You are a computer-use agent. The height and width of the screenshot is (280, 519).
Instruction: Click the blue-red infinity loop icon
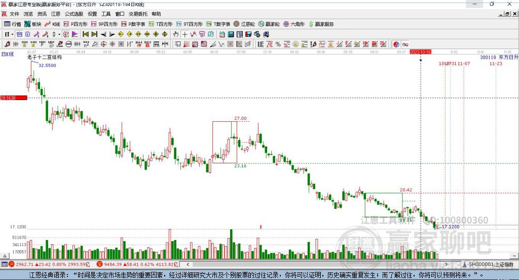(405, 44)
